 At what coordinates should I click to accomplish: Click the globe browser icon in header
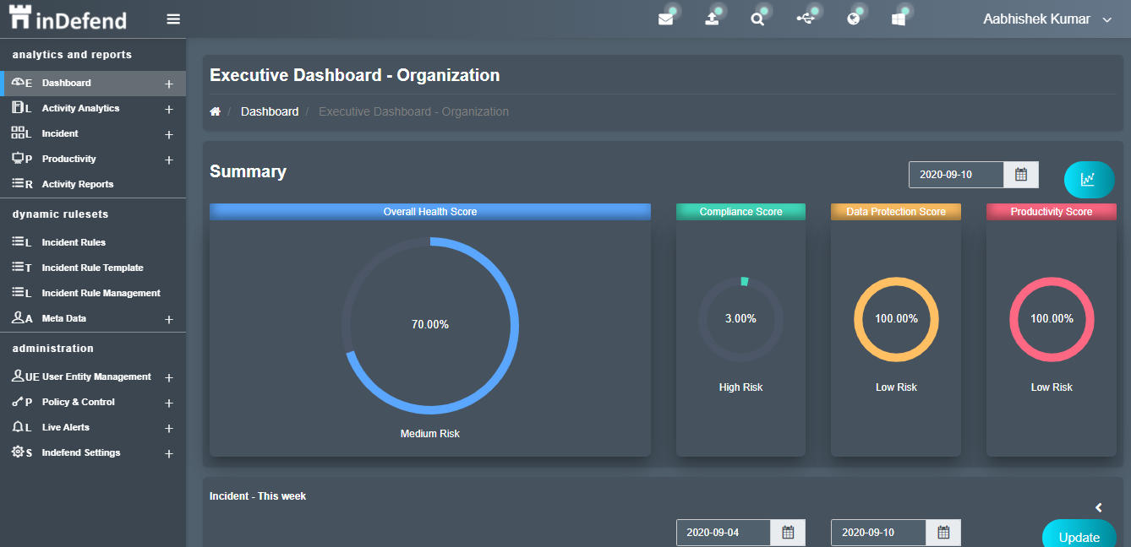[854, 19]
